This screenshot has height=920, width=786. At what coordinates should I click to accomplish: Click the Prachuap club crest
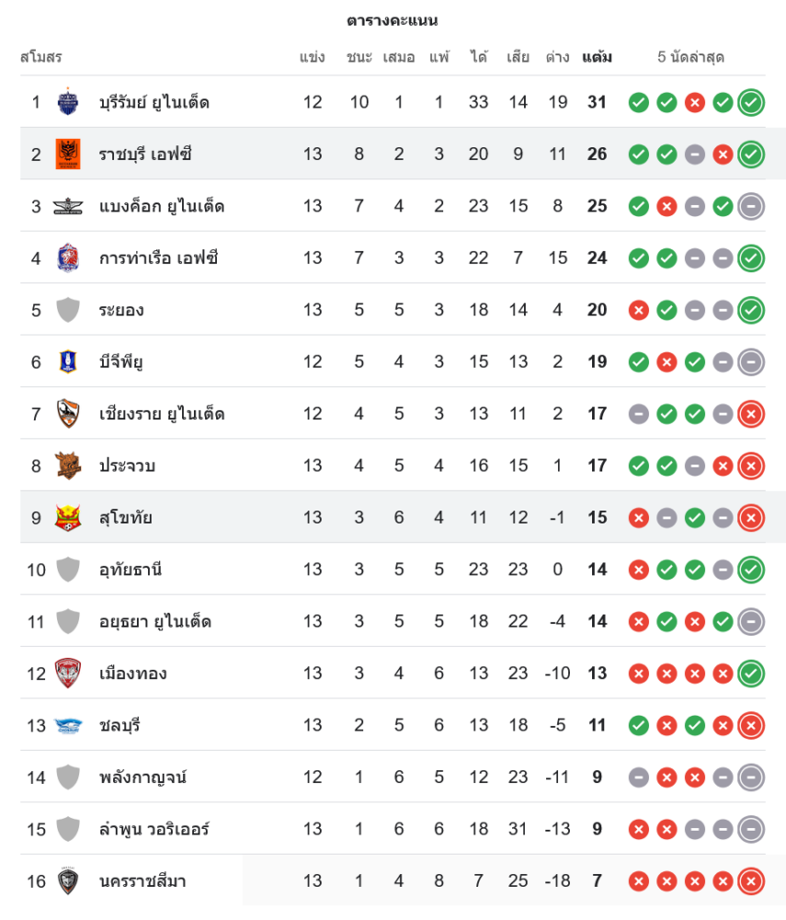tap(68, 466)
